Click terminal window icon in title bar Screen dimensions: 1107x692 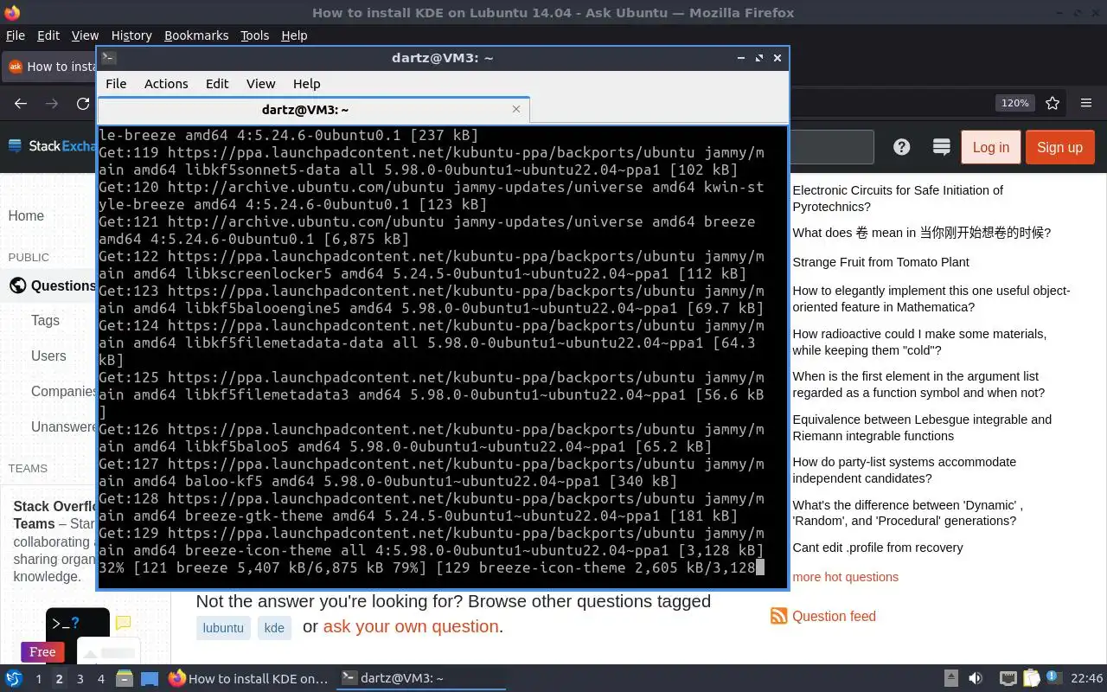(x=109, y=58)
